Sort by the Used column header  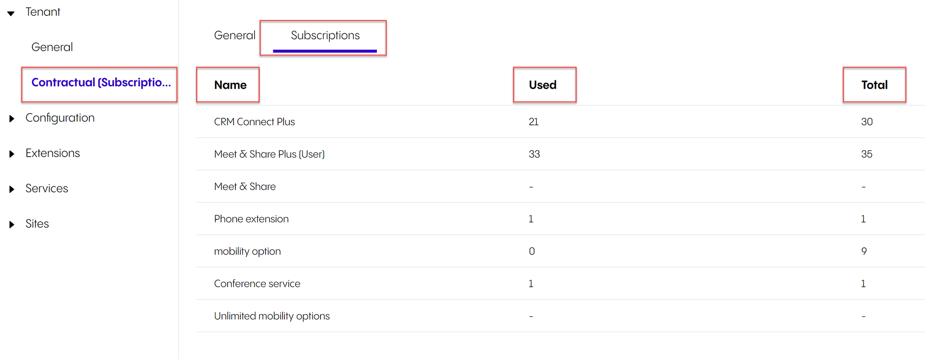click(x=543, y=85)
